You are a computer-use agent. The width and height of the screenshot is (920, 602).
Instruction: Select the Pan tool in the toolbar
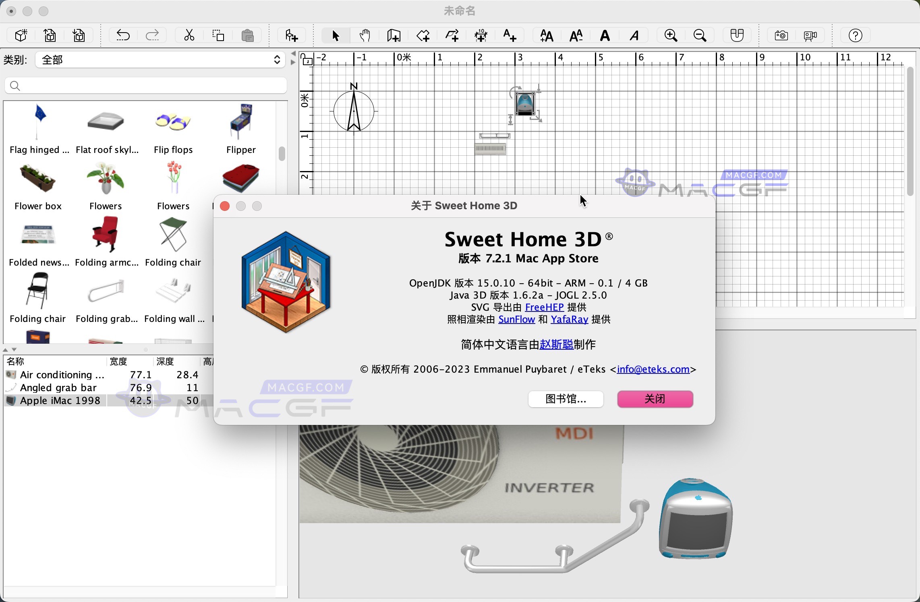365,35
